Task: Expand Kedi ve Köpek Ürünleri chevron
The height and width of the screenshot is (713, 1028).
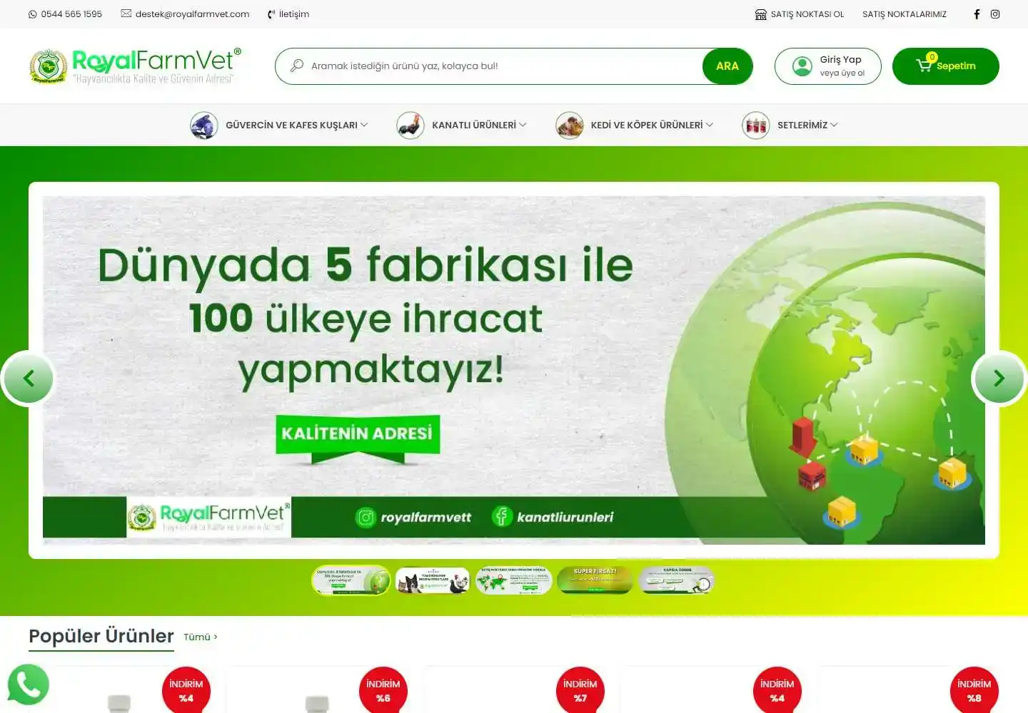Action: (x=710, y=125)
